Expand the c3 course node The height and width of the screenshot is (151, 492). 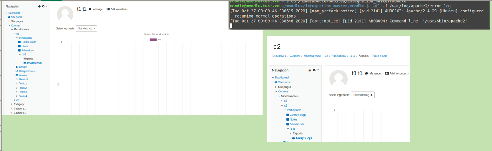[281, 101]
